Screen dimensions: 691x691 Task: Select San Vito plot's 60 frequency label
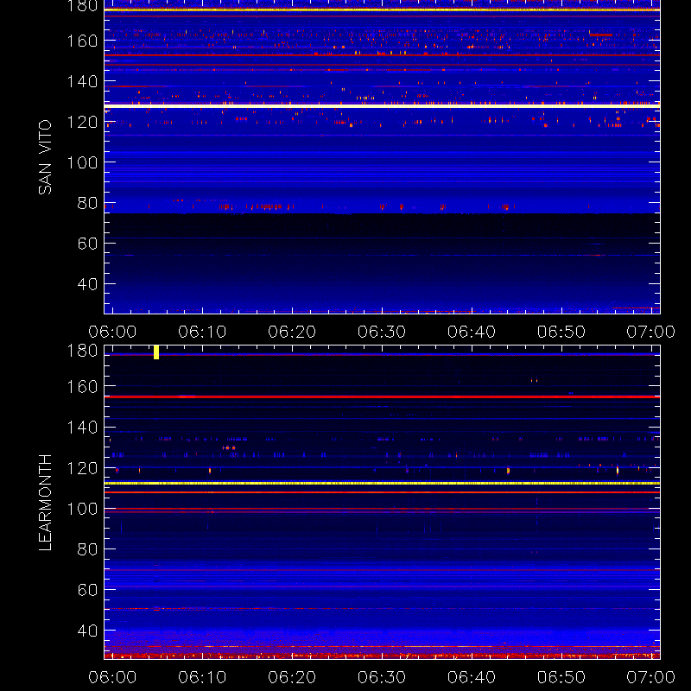coord(87,244)
